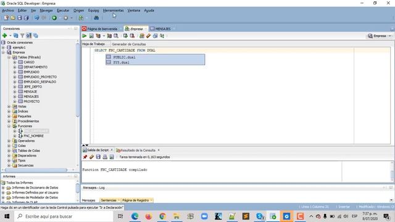Open the Windows Start menu
Viewport: 395px width, 222px height.
(7, 216)
